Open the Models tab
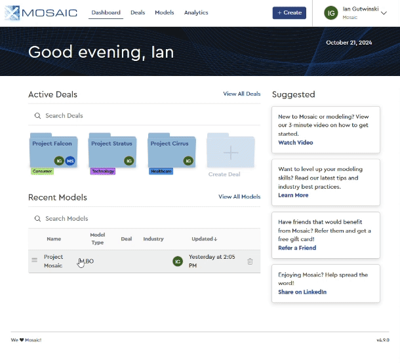This screenshot has width=400, height=363. (165, 12)
